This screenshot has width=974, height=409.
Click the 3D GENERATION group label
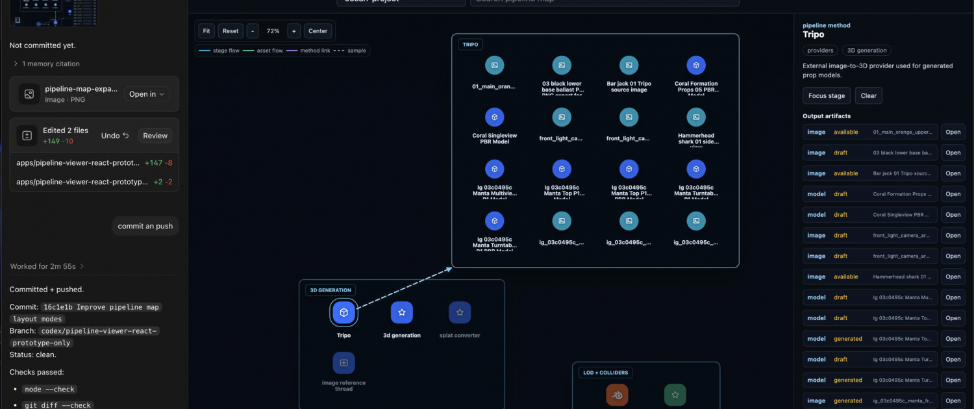click(331, 290)
